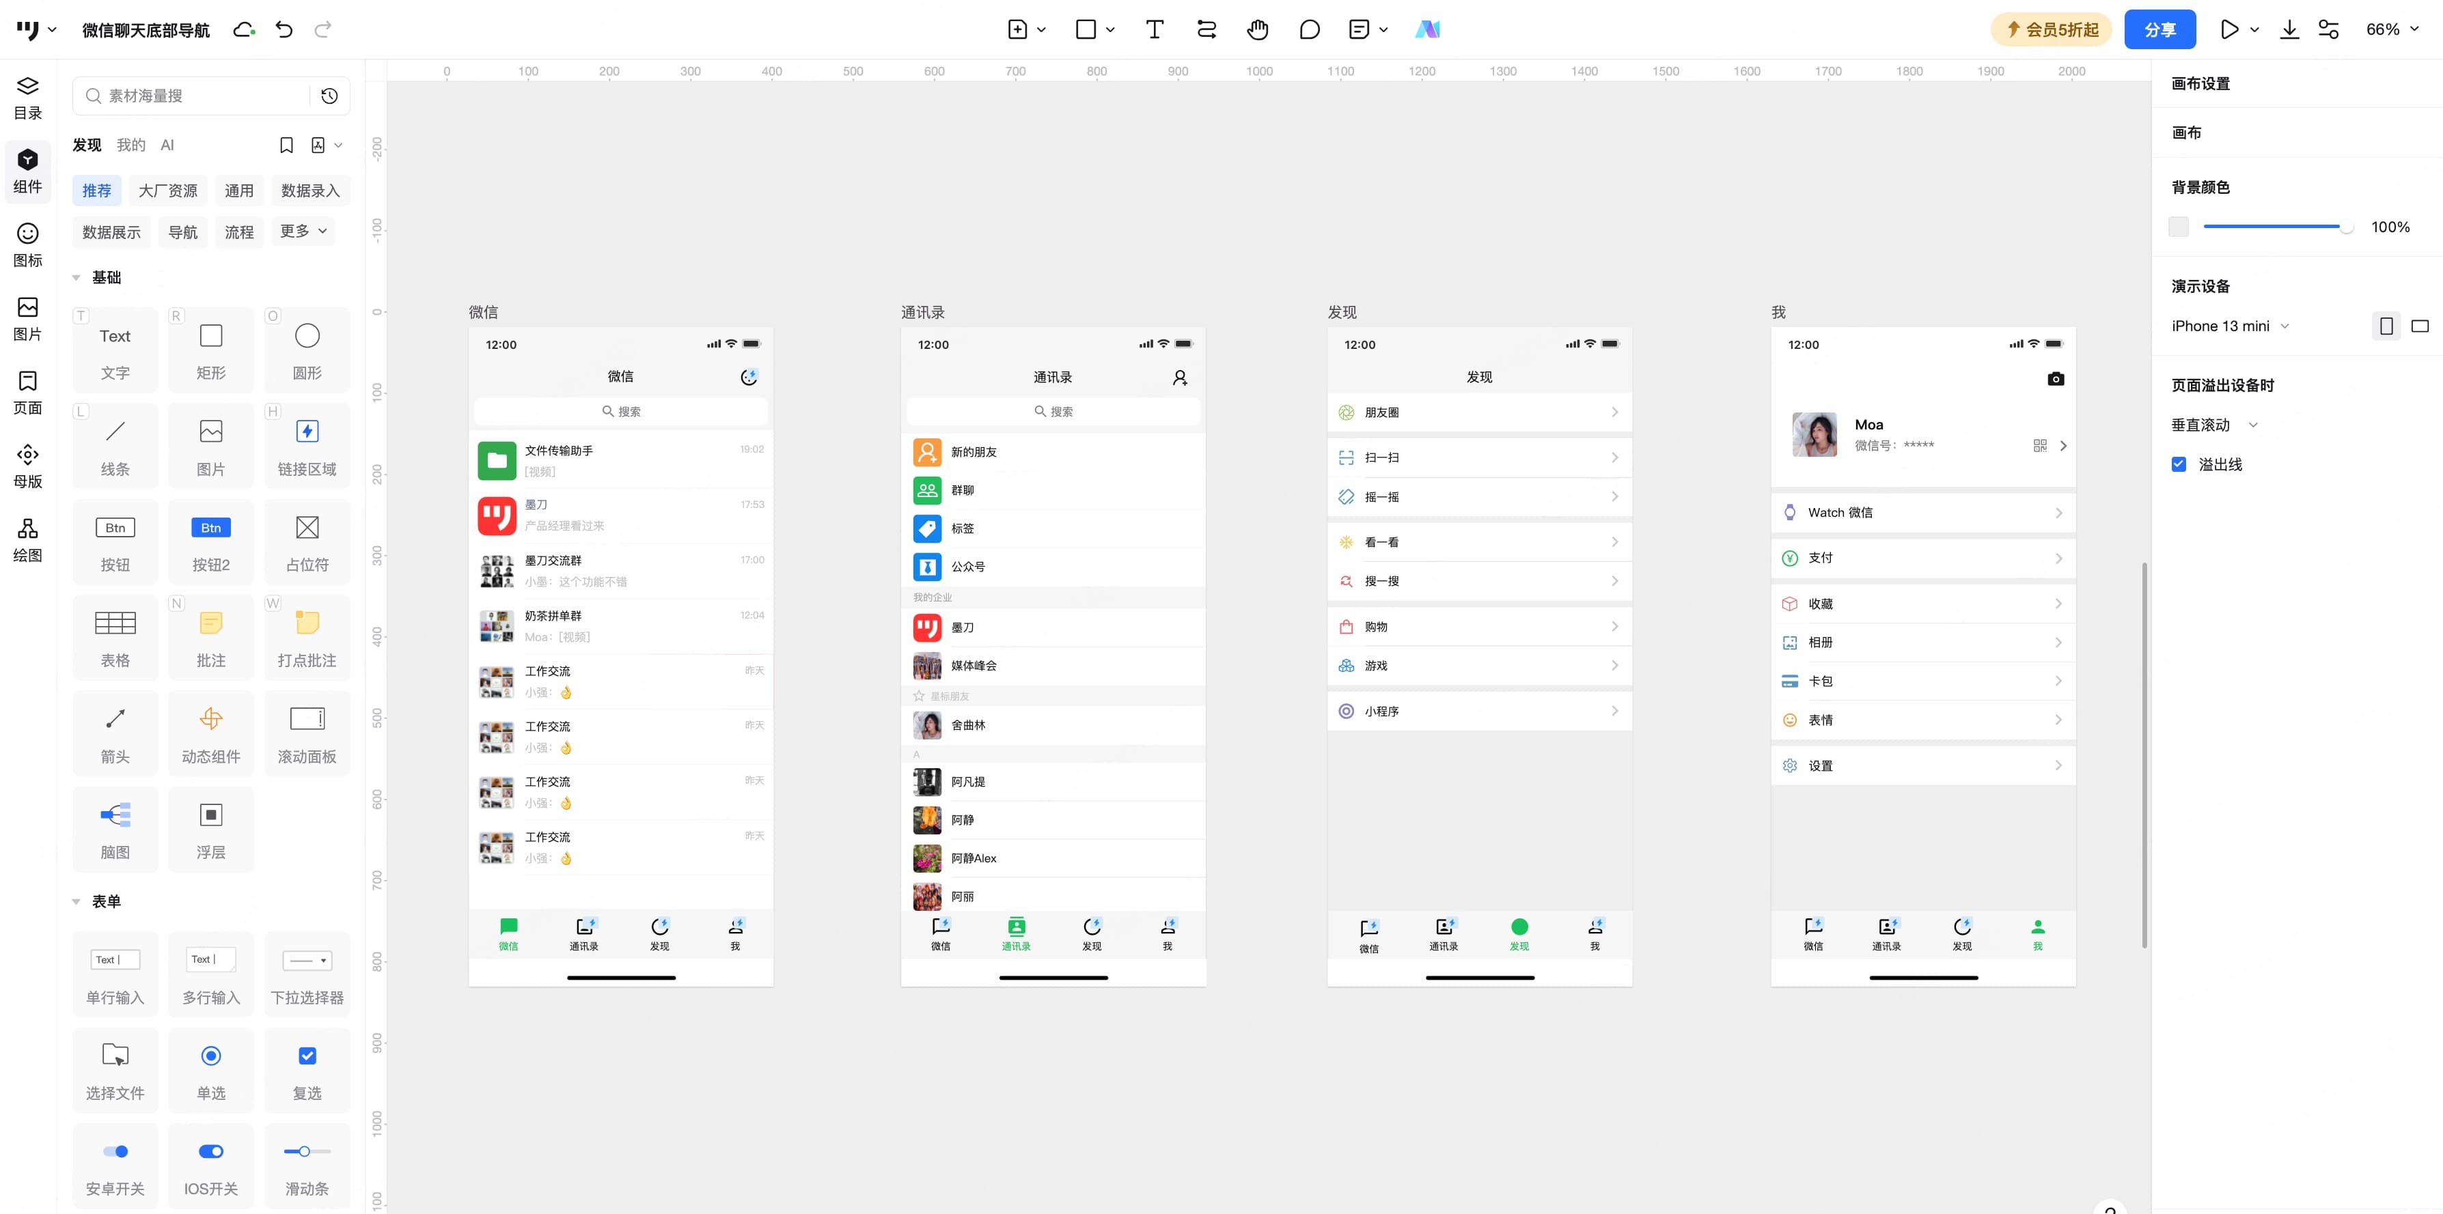This screenshot has height=1214, width=2443.
Task: Open the 绘图 drawing sidebar panel
Action: [x=27, y=540]
